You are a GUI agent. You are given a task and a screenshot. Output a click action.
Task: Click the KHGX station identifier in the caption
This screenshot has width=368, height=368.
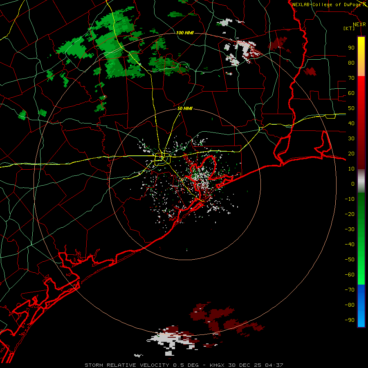point(217,365)
